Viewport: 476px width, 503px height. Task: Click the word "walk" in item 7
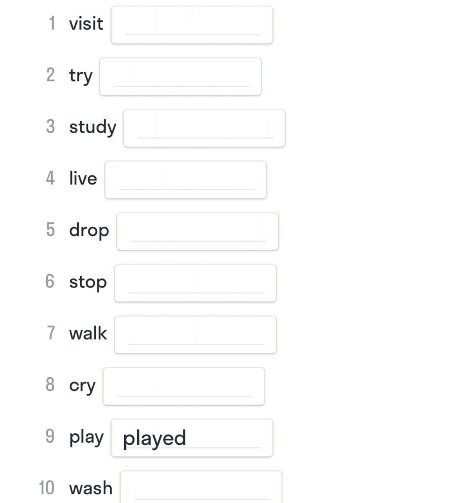click(88, 334)
